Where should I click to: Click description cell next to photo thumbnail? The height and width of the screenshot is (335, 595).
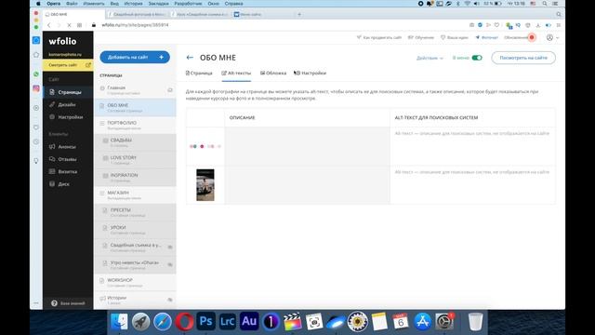pos(307,185)
